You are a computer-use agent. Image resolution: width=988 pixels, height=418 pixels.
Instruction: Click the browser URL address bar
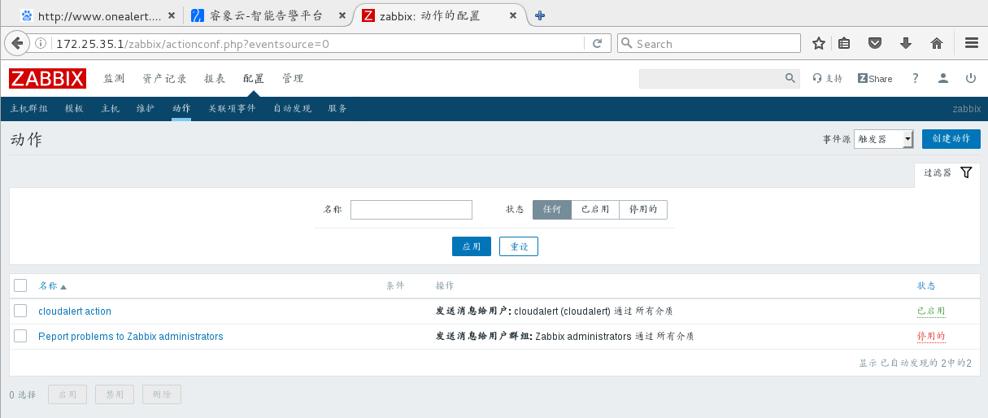[x=317, y=44]
